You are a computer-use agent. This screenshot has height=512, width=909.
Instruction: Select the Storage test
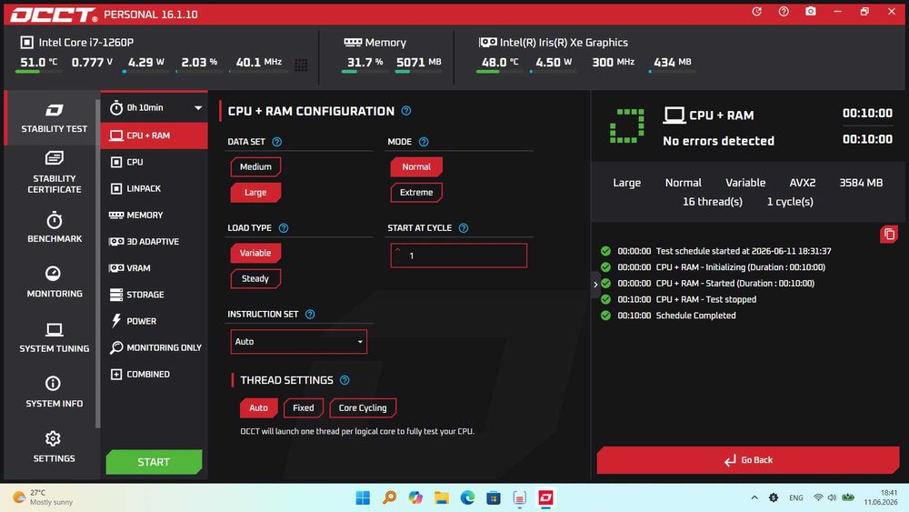click(155, 295)
